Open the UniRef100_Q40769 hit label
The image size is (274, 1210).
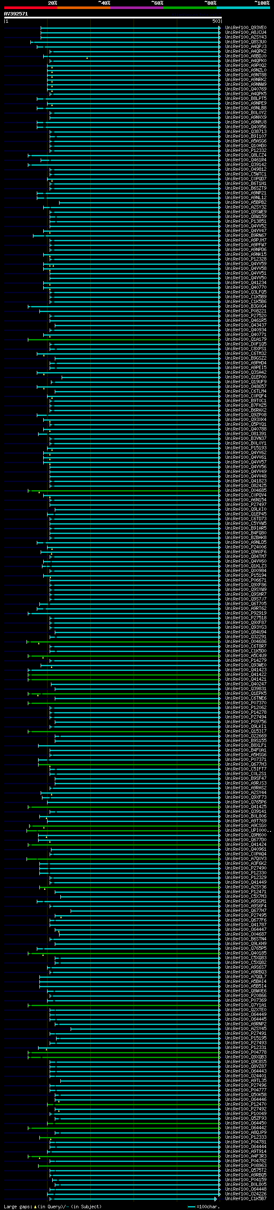tap(246, 89)
